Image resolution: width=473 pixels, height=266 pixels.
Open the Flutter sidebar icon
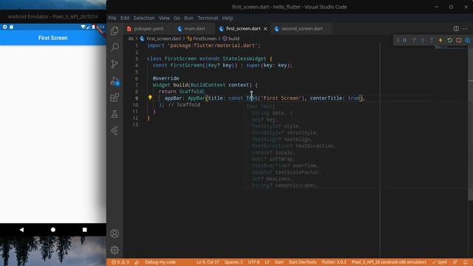[x=115, y=131]
